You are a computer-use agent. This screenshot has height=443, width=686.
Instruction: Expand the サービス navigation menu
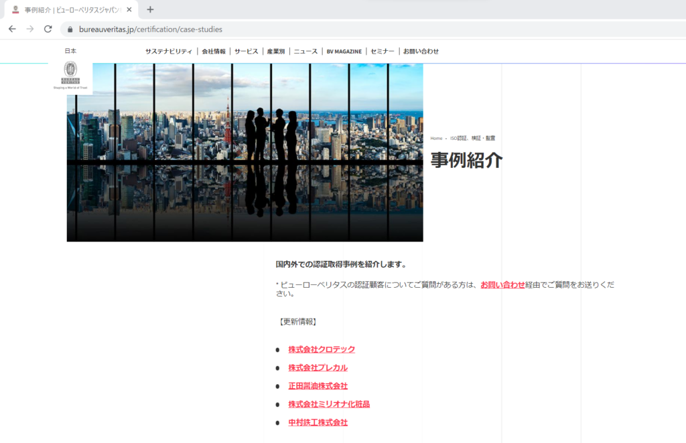[x=246, y=52]
